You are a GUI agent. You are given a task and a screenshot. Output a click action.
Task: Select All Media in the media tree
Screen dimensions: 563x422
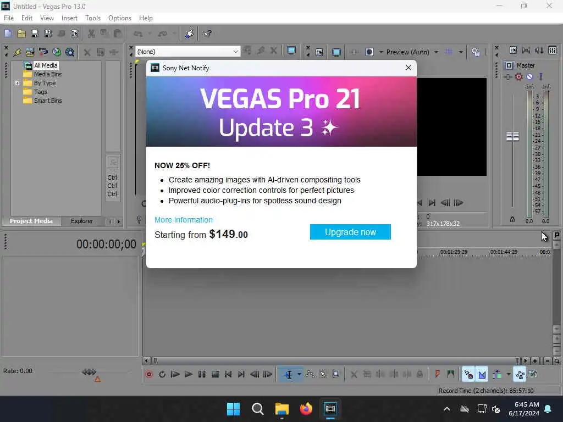(46, 65)
